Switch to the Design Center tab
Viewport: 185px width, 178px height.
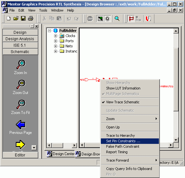61,154
